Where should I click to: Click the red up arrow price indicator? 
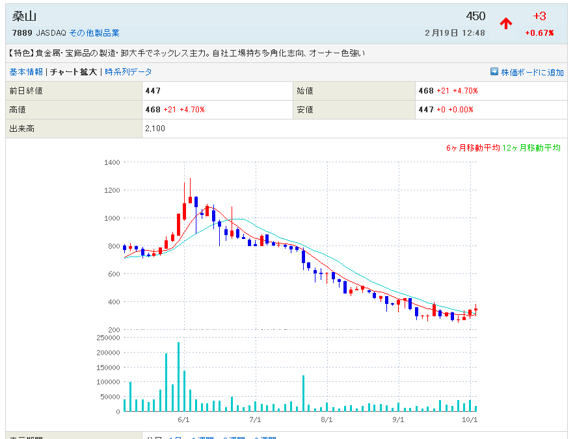pos(506,23)
